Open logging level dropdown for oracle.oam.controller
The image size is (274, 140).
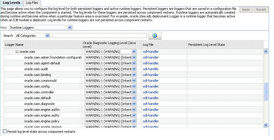click(110, 92)
